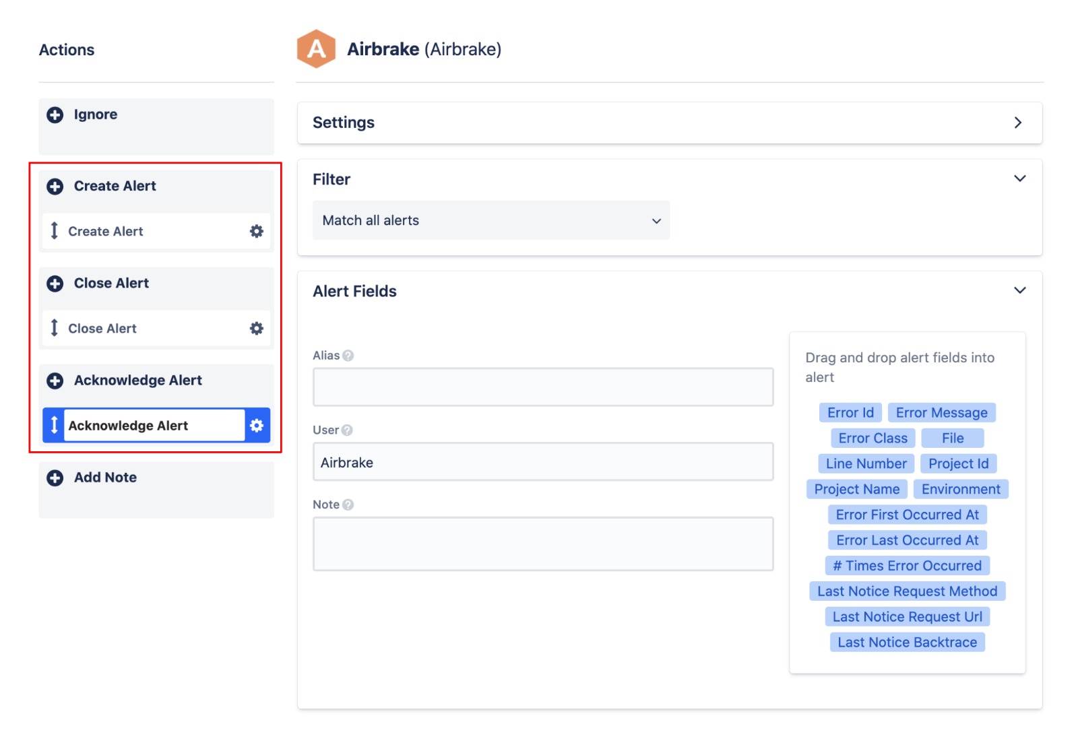The width and height of the screenshot is (1078, 749).
Task: Click the reorder arrows on Acknowledge Alert rule
Action: point(54,425)
